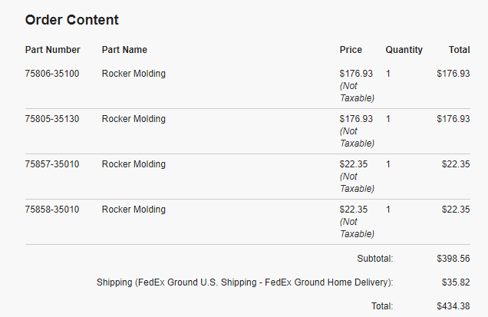Click Not Taxable note for 75805-35130
The image size is (488, 317).
coord(357,137)
